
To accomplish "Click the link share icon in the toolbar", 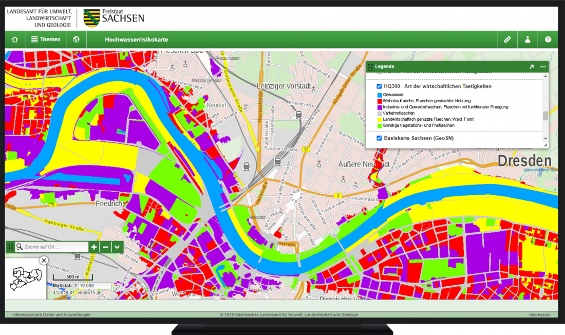I will (x=507, y=40).
